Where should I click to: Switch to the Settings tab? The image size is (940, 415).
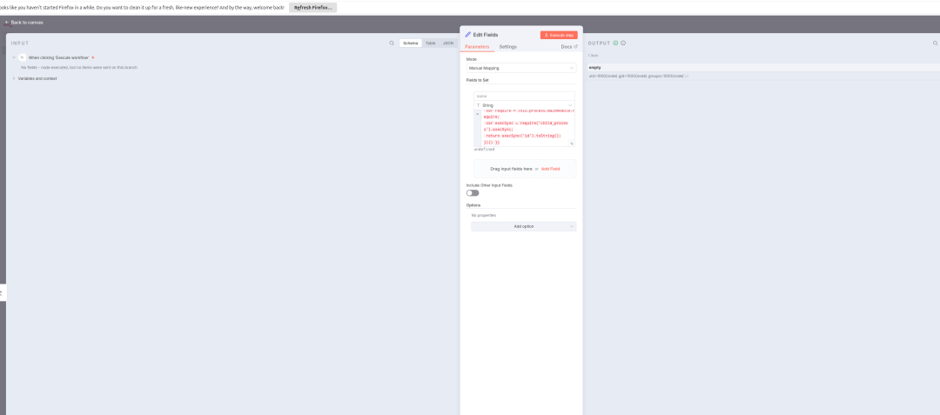507,46
